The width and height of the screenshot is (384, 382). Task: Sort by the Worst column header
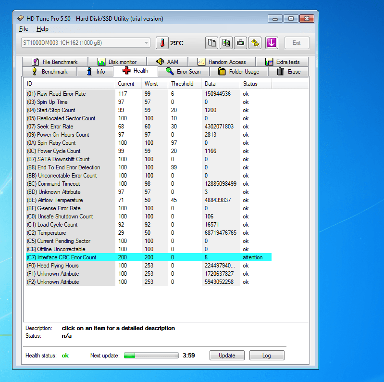click(155, 84)
